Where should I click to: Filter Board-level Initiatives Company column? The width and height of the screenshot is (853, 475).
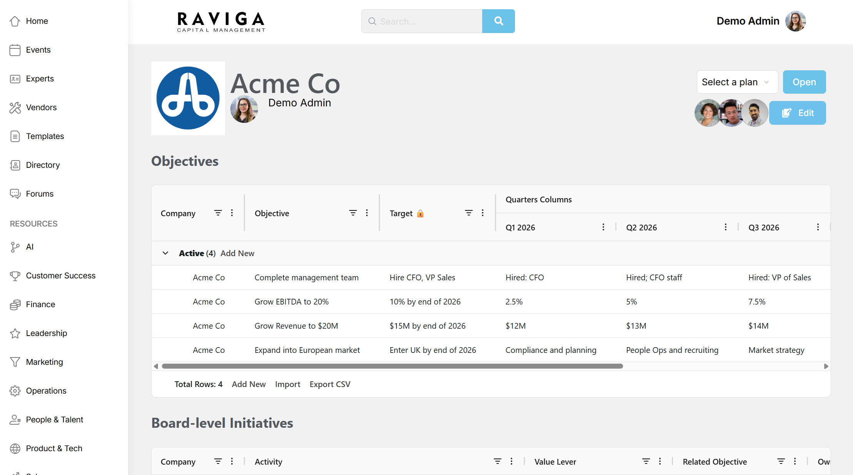[218, 461]
